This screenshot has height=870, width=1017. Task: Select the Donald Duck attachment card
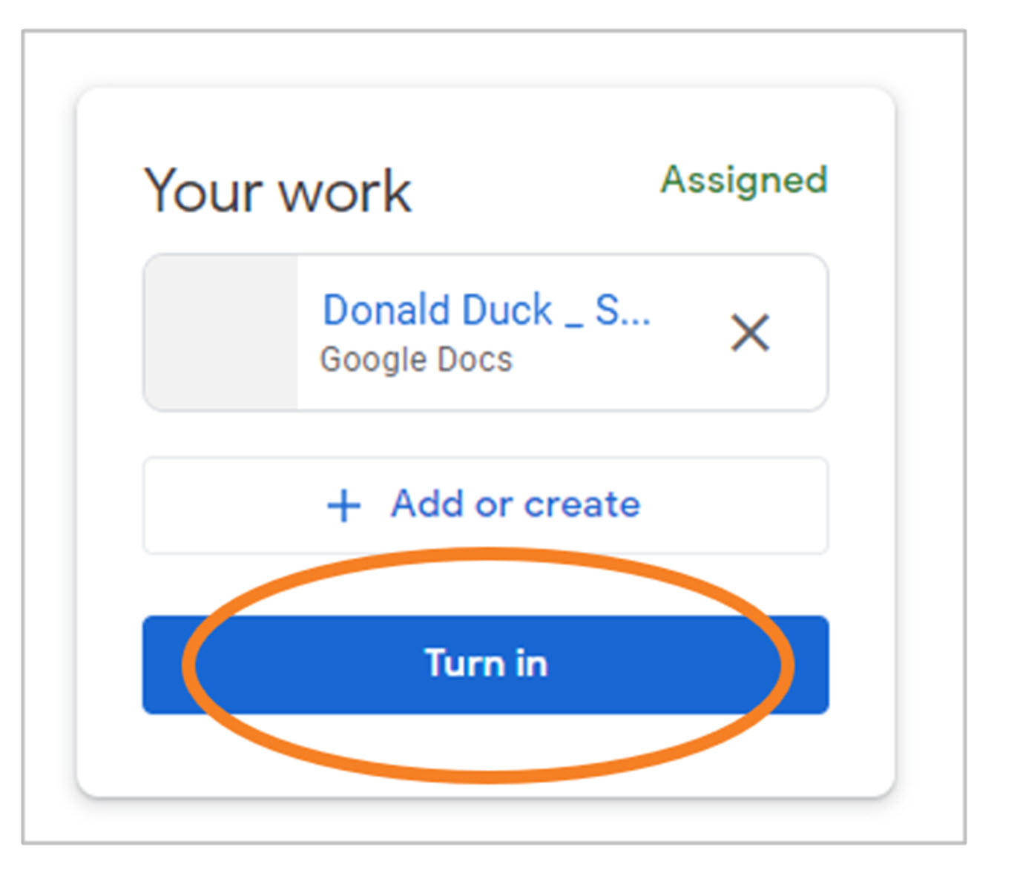pos(486,332)
